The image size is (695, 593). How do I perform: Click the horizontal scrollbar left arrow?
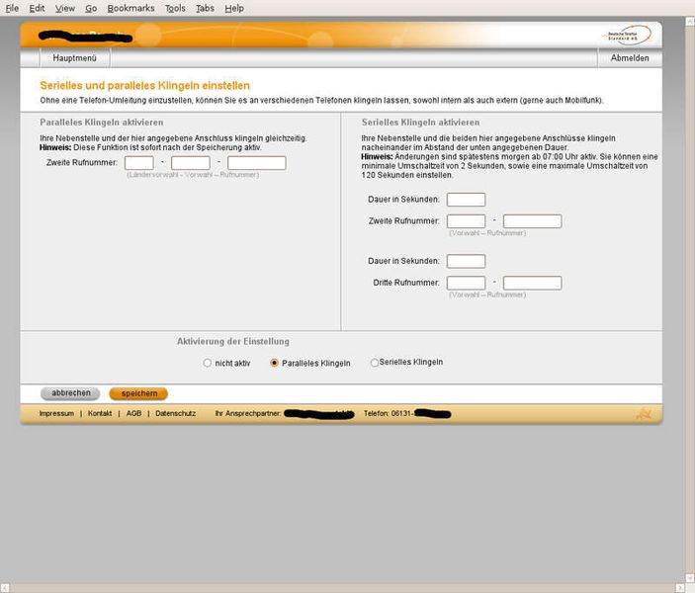pyautogui.click(x=4, y=588)
